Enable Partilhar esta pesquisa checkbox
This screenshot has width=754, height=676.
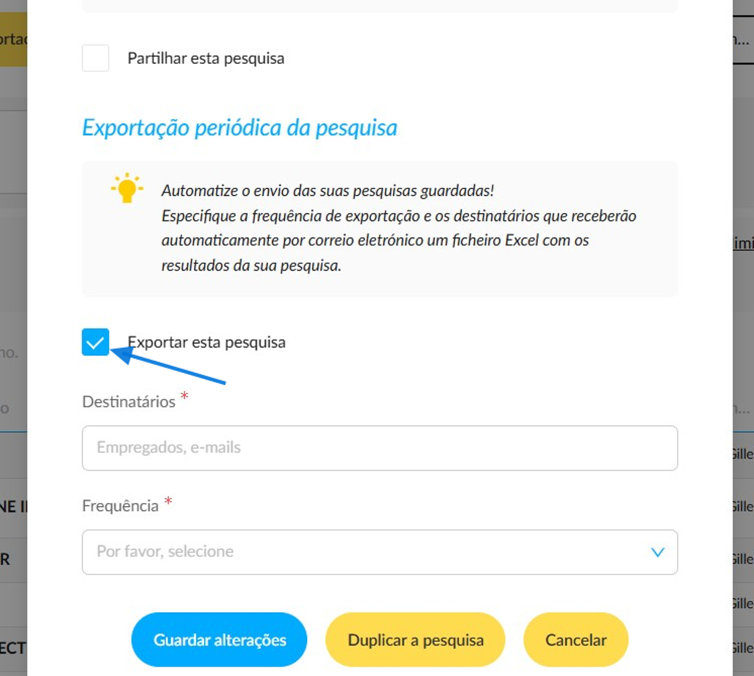point(95,58)
